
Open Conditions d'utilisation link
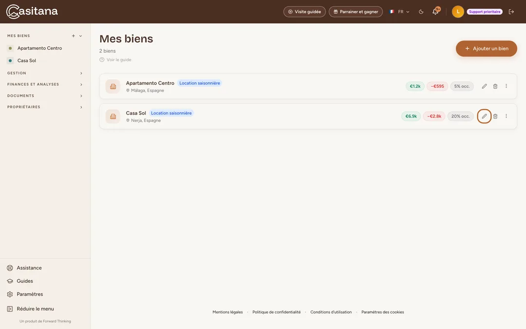(331, 312)
